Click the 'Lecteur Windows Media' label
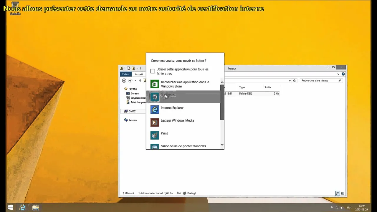Image resolution: width=377 pixels, height=212 pixels. point(177,120)
